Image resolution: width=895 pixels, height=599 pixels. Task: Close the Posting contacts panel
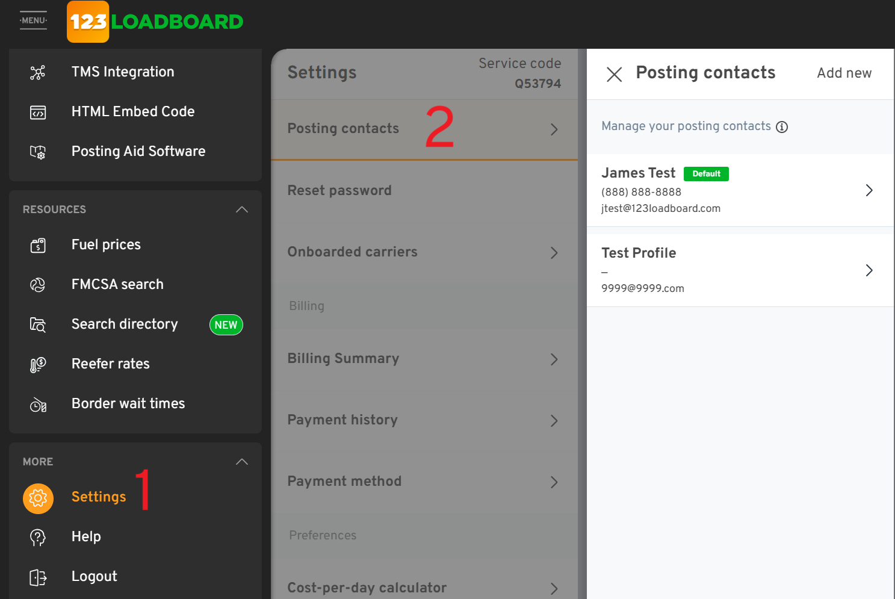614,74
